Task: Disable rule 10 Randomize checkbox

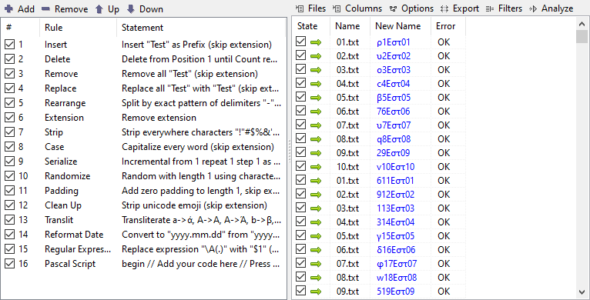Action: point(9,176)
